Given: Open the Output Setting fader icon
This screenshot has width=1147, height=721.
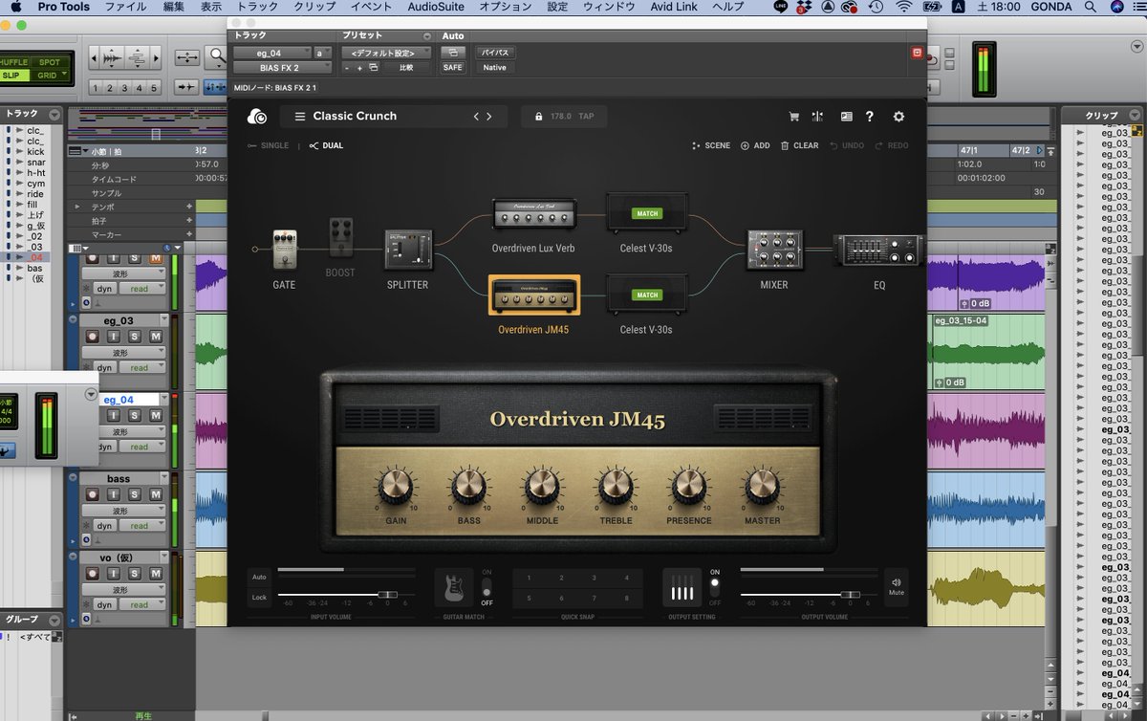Looking at the screenshot, I should click(682, 587).
